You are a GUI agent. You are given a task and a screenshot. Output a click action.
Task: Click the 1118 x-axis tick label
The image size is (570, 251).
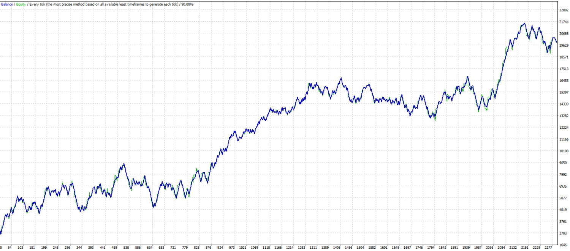[266, 248]
